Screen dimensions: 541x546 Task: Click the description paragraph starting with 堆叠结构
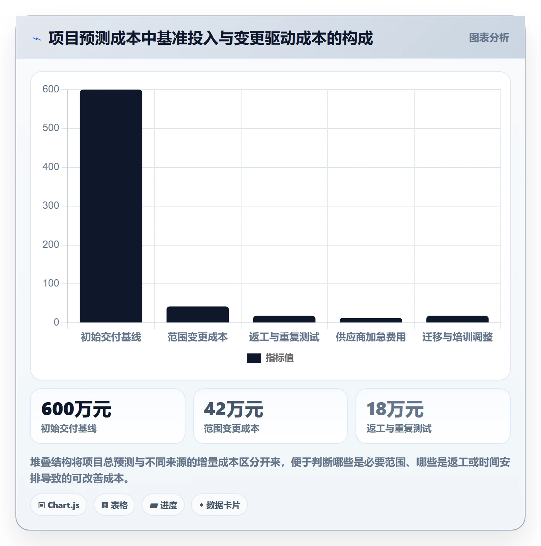pyautogui.click(x=270, y=470)
